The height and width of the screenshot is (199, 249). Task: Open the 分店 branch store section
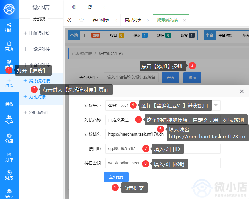9,138
